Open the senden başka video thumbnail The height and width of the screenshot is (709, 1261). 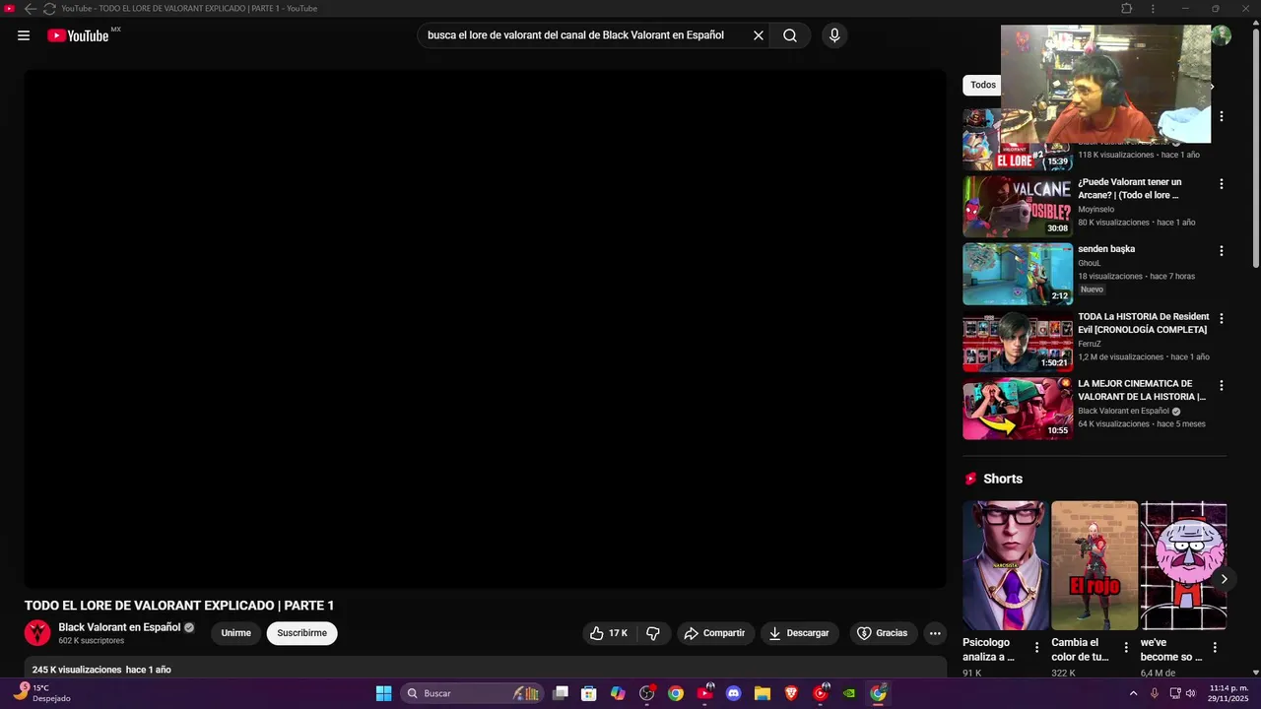pos(1018,274)
